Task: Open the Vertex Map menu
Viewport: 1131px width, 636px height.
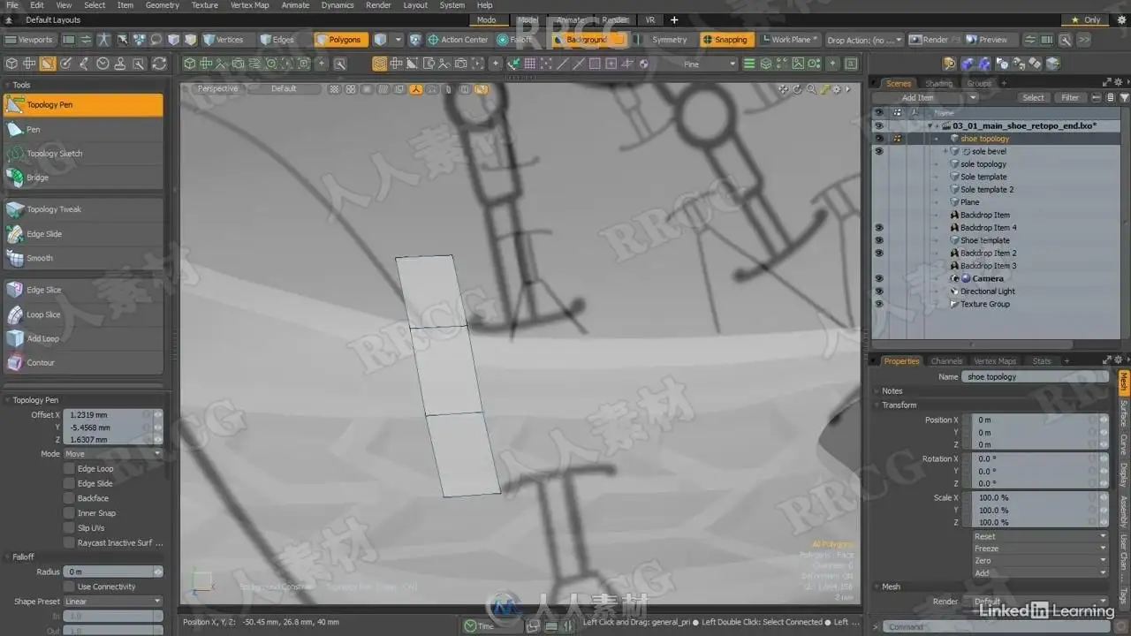Action: pos(249,5)
